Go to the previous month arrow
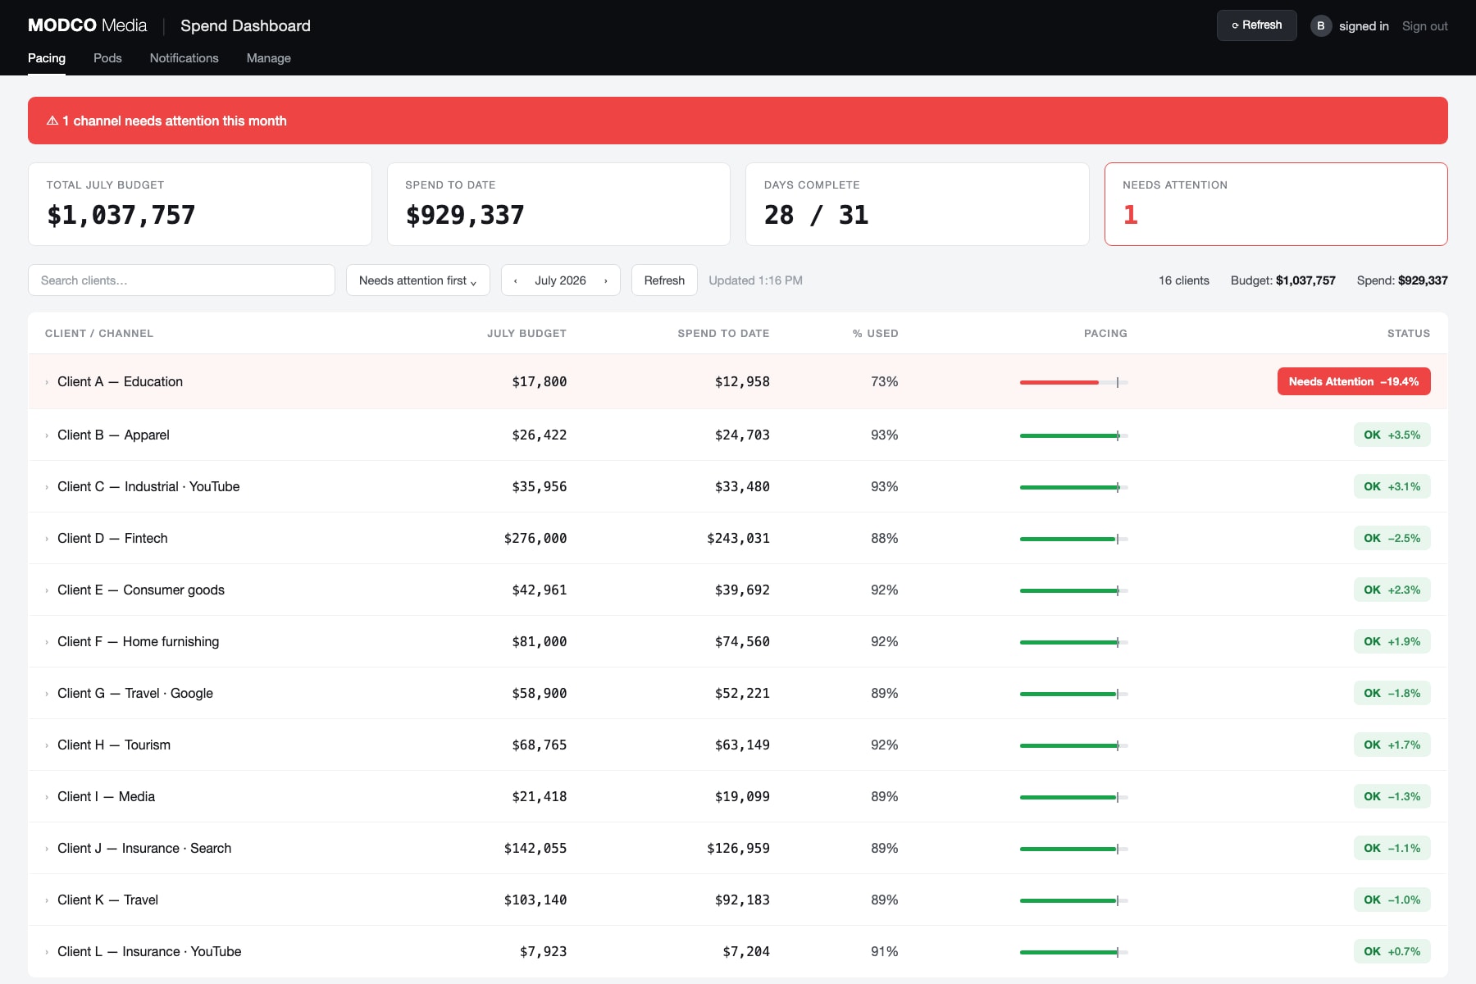The width and height of the screenshot is (1476, 984). click(x=515, y=280)
